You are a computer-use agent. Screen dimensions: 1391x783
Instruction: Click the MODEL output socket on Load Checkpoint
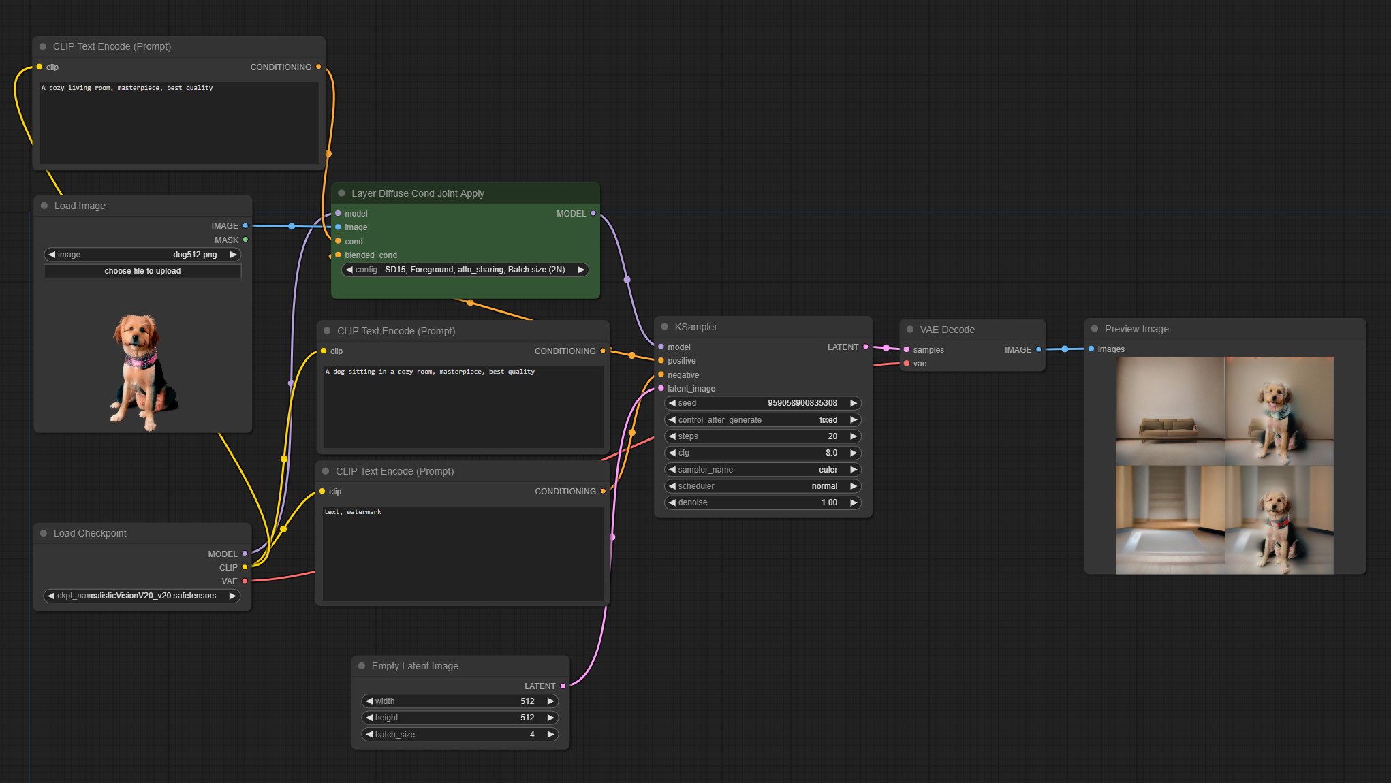tap(245, 554)
